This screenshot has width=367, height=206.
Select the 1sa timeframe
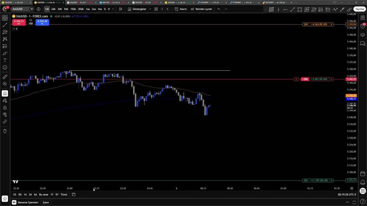click(88, 9)
